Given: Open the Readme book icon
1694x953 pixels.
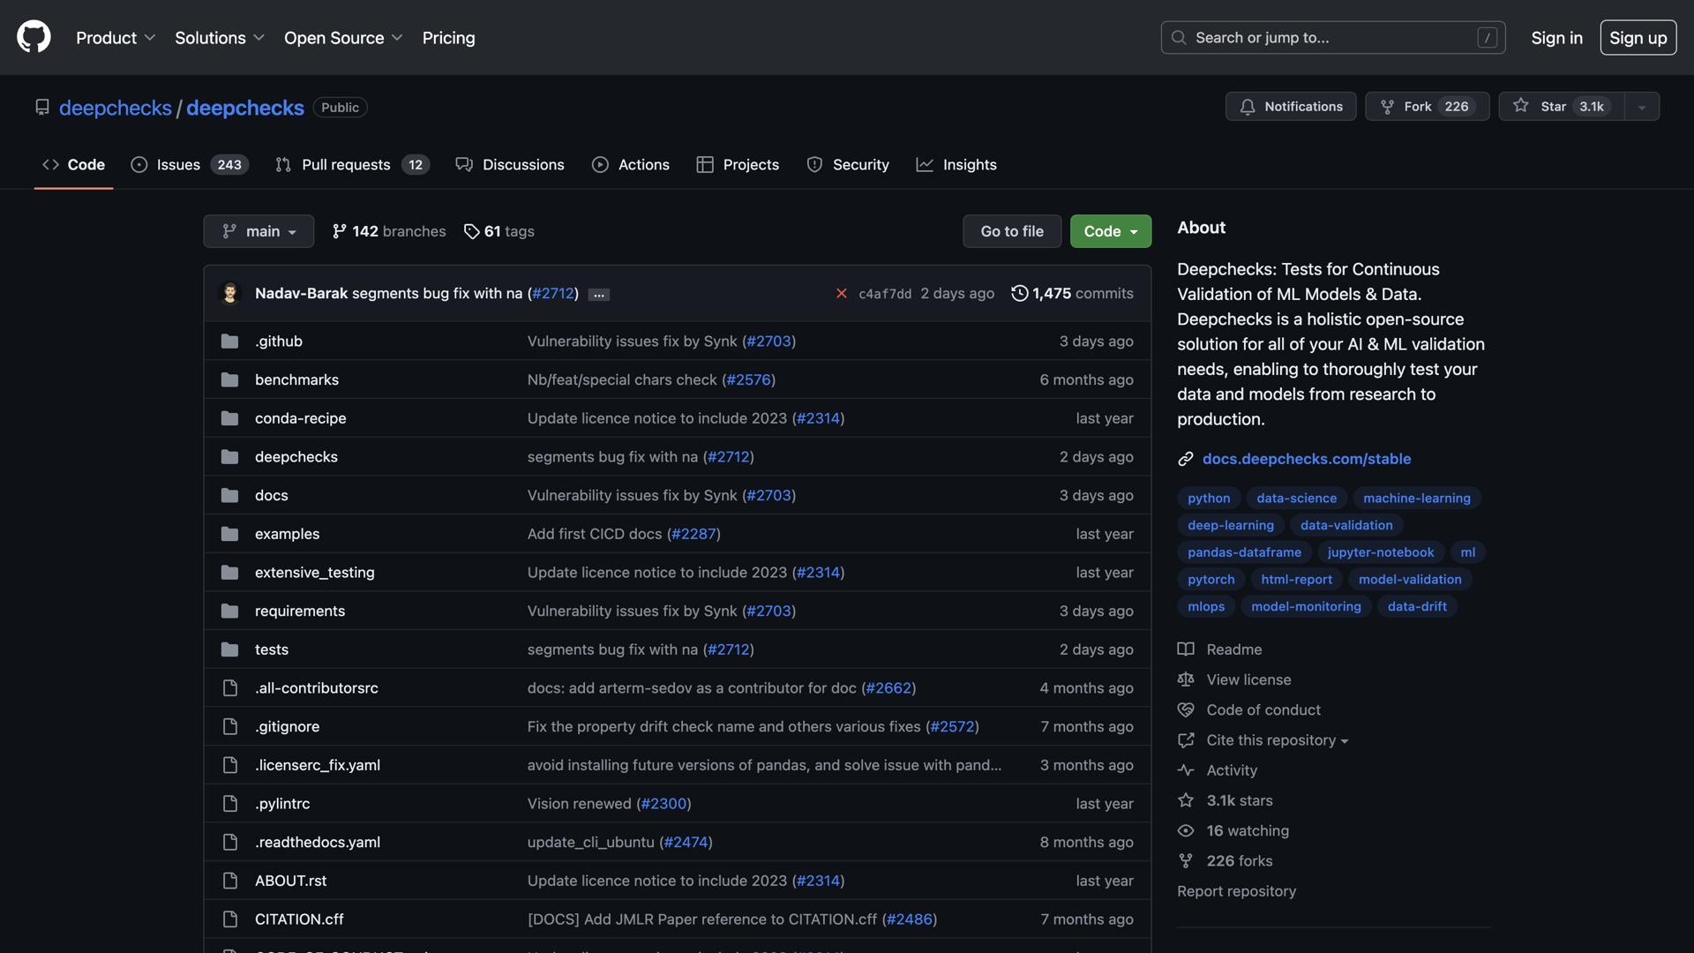Looking at the screenshot, I should [x=1186, y=649].
